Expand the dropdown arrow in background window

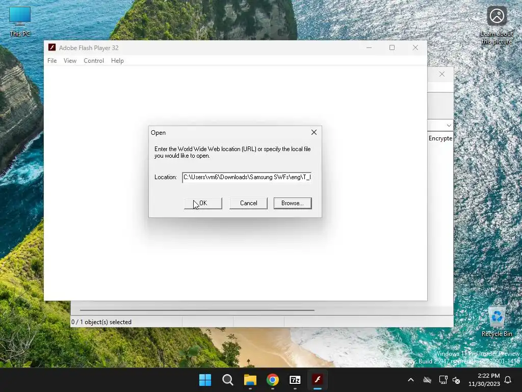[x=449, y=126]
